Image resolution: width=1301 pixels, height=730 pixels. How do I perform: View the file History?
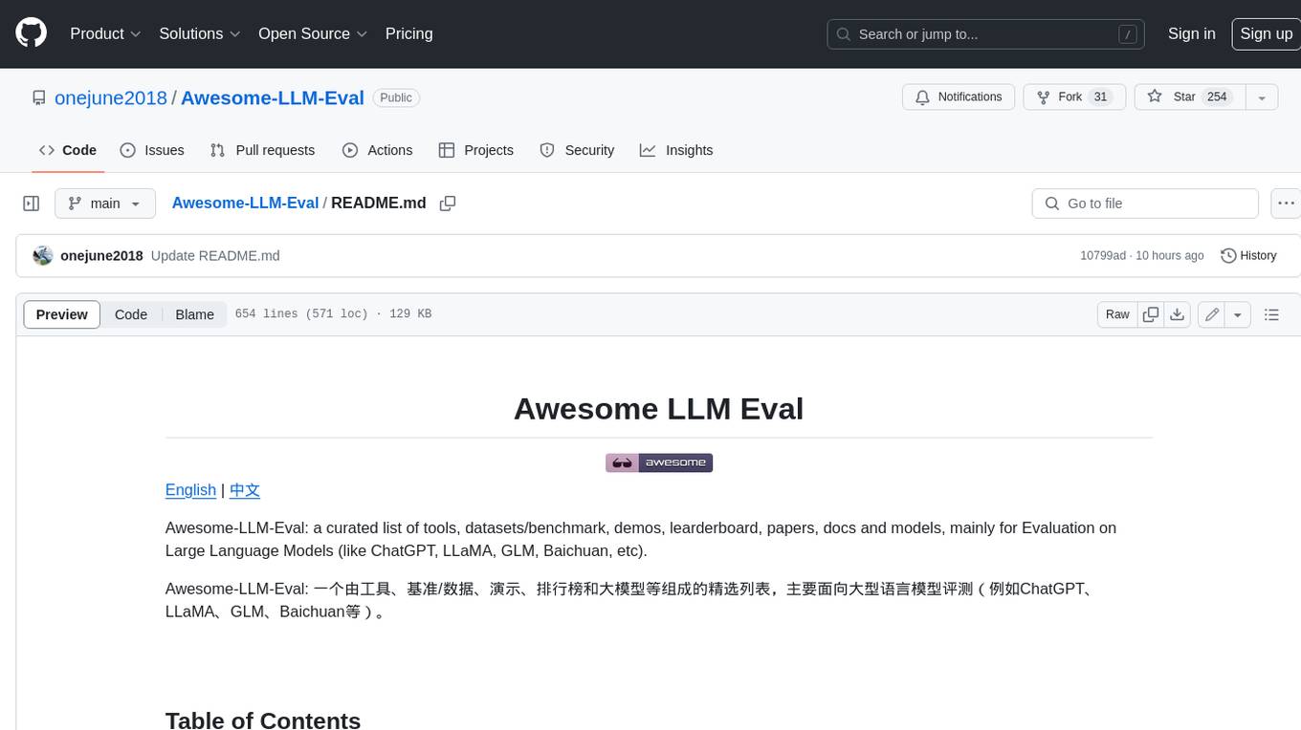1248,256
